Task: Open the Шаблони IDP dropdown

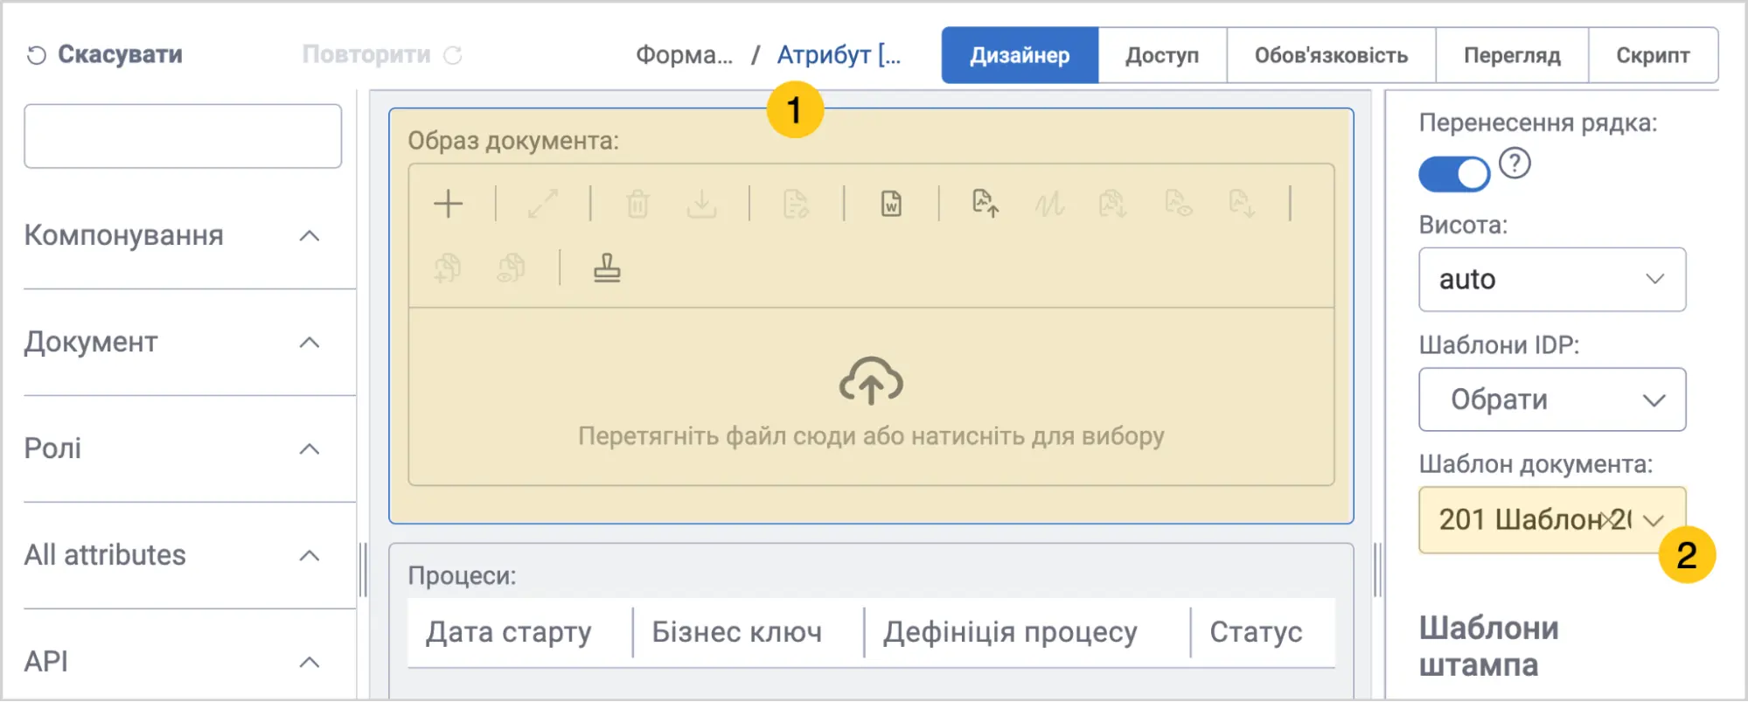Action: pyautogui.click(x=1552, y=400)
